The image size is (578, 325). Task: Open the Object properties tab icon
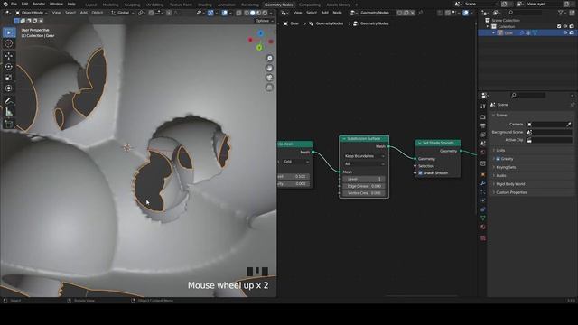coord(483,174)
